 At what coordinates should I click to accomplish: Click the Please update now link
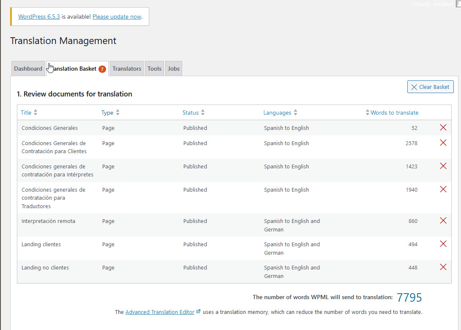tap(117, 17)
